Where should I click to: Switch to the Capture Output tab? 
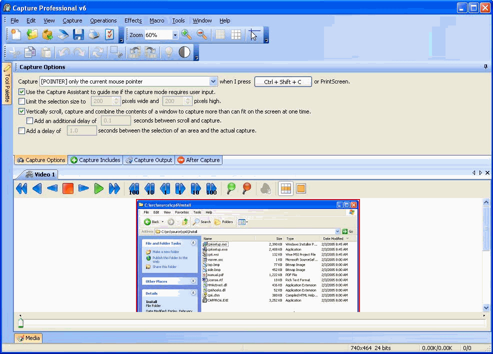pyautogui.click(x=148, y=160)
